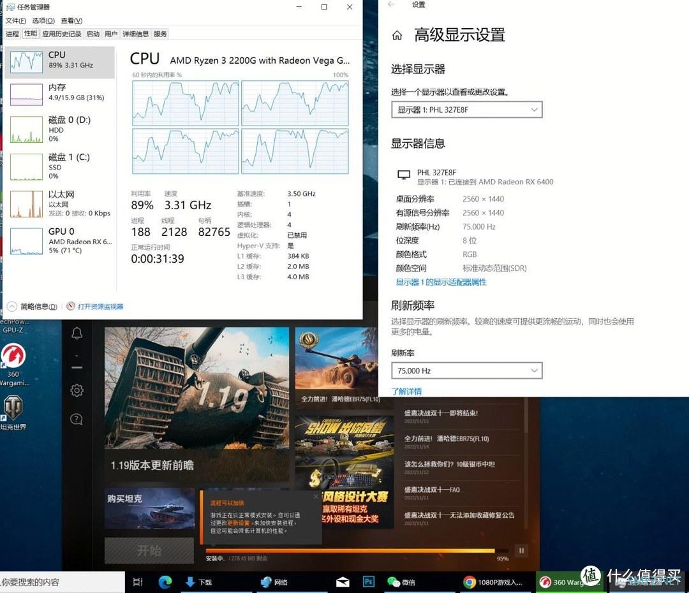
Task: Click the greyed 开始 start button
Action: pos(149,551)
